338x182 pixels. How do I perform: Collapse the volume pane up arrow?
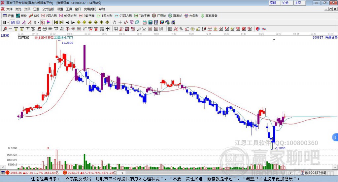point(3,167)
